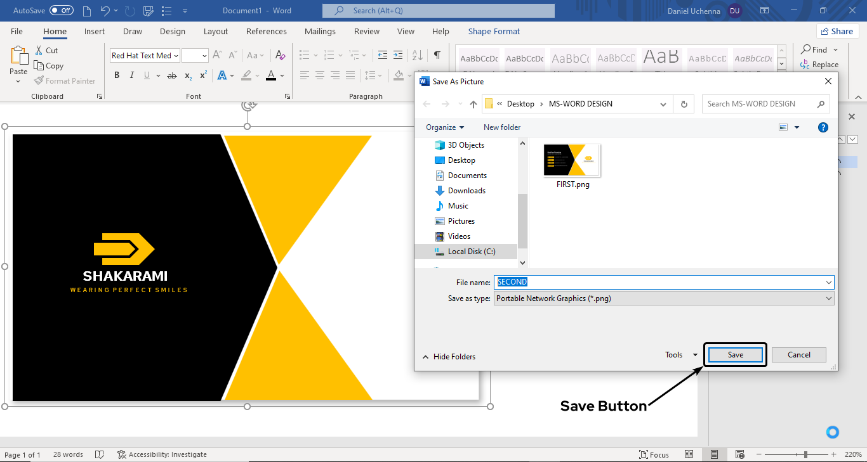Open the dialog Help question mark icon
Image resolution: width=867 pixels, height=462 pixels.
point(823,127)
